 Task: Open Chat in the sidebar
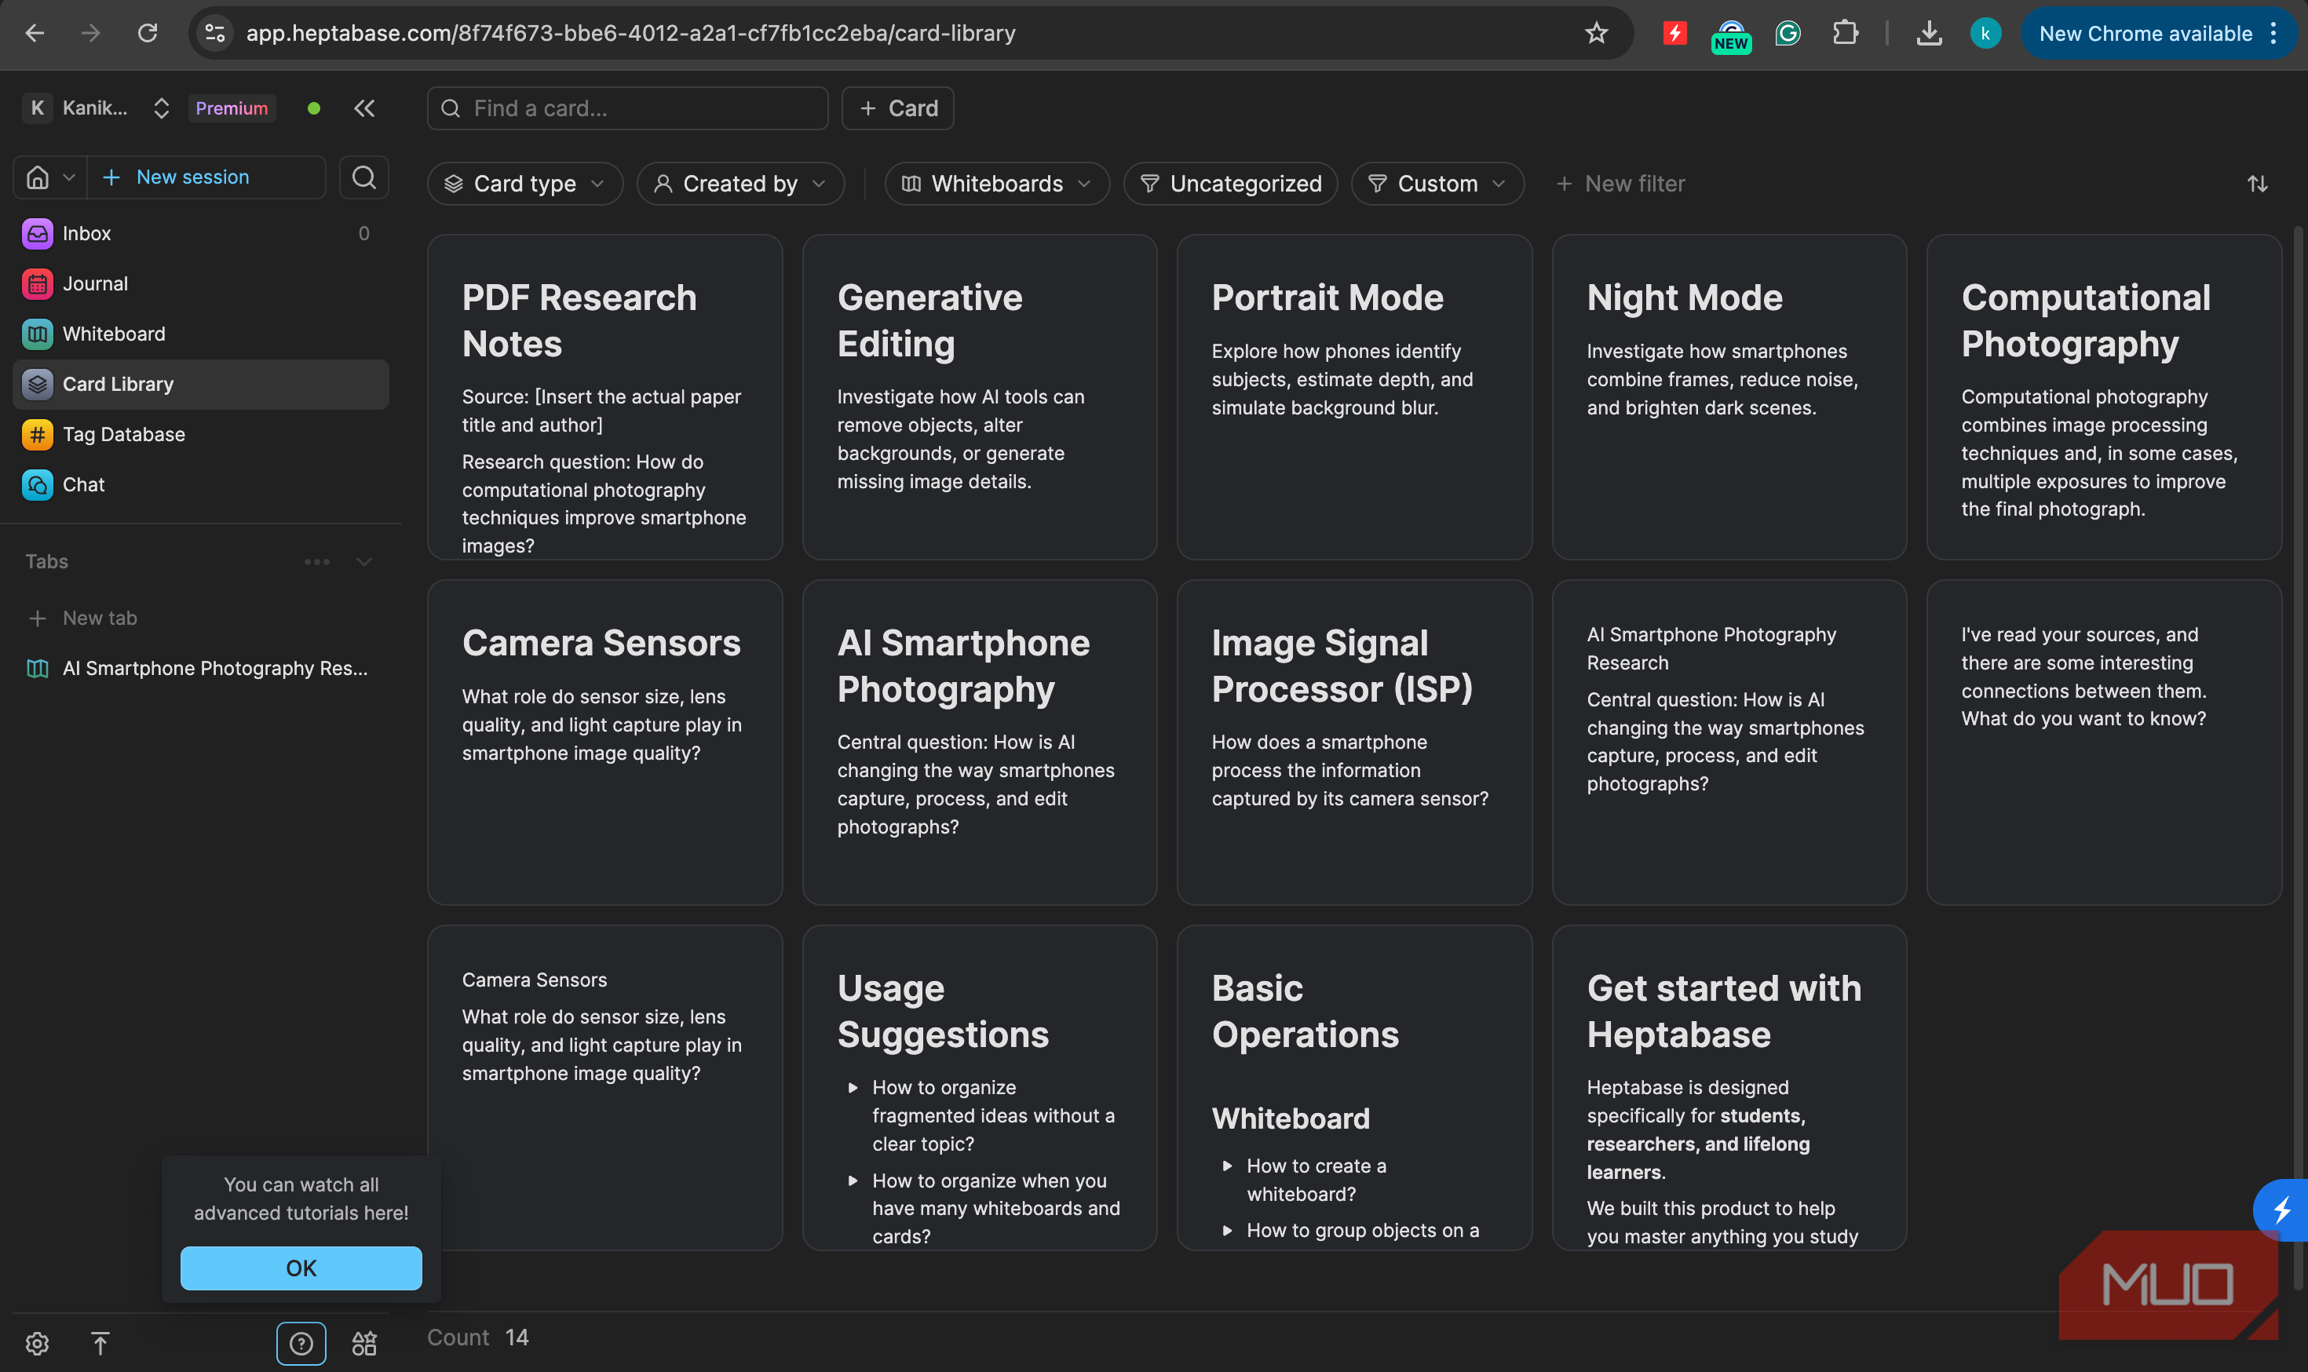pos(199,484)
